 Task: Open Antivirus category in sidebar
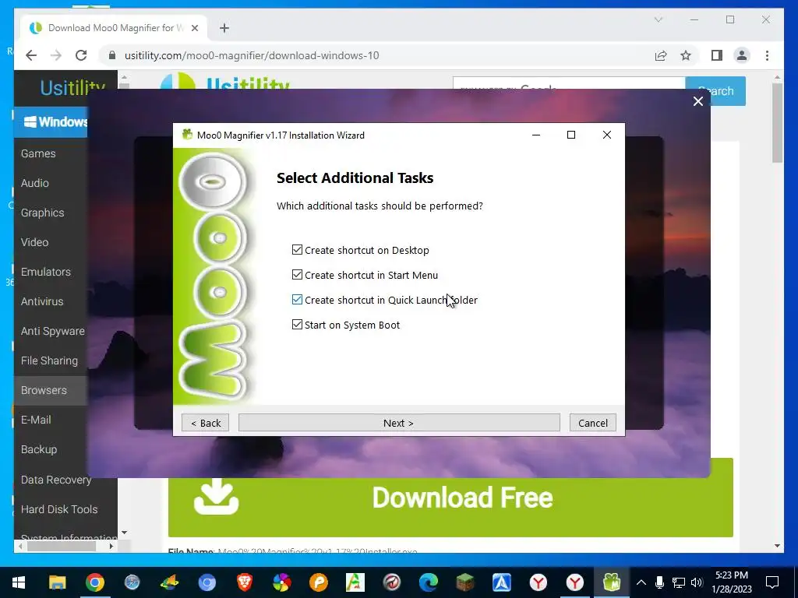pyautogui.click(x=42, y=301)
